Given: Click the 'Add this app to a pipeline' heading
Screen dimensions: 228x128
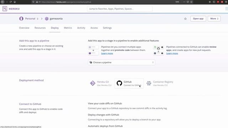Looking at the screenshot, I should pyautogui.click(x=34, y=41).
